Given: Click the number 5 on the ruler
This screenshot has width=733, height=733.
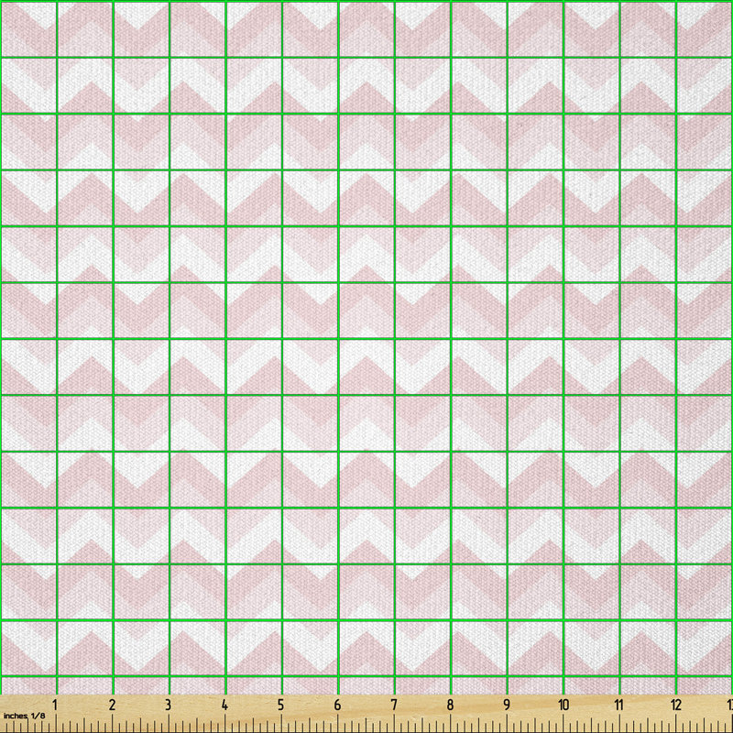Looking at the screenshot, I should (280, 705).
